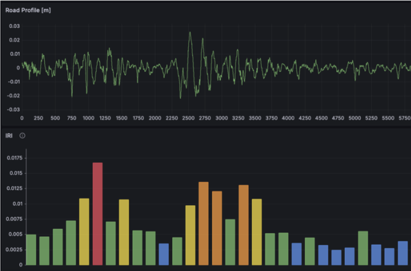This screenshot has height=271, width=411.
Task: Click the 1000 label on road profile x-axis
Action: coord(88,118)
